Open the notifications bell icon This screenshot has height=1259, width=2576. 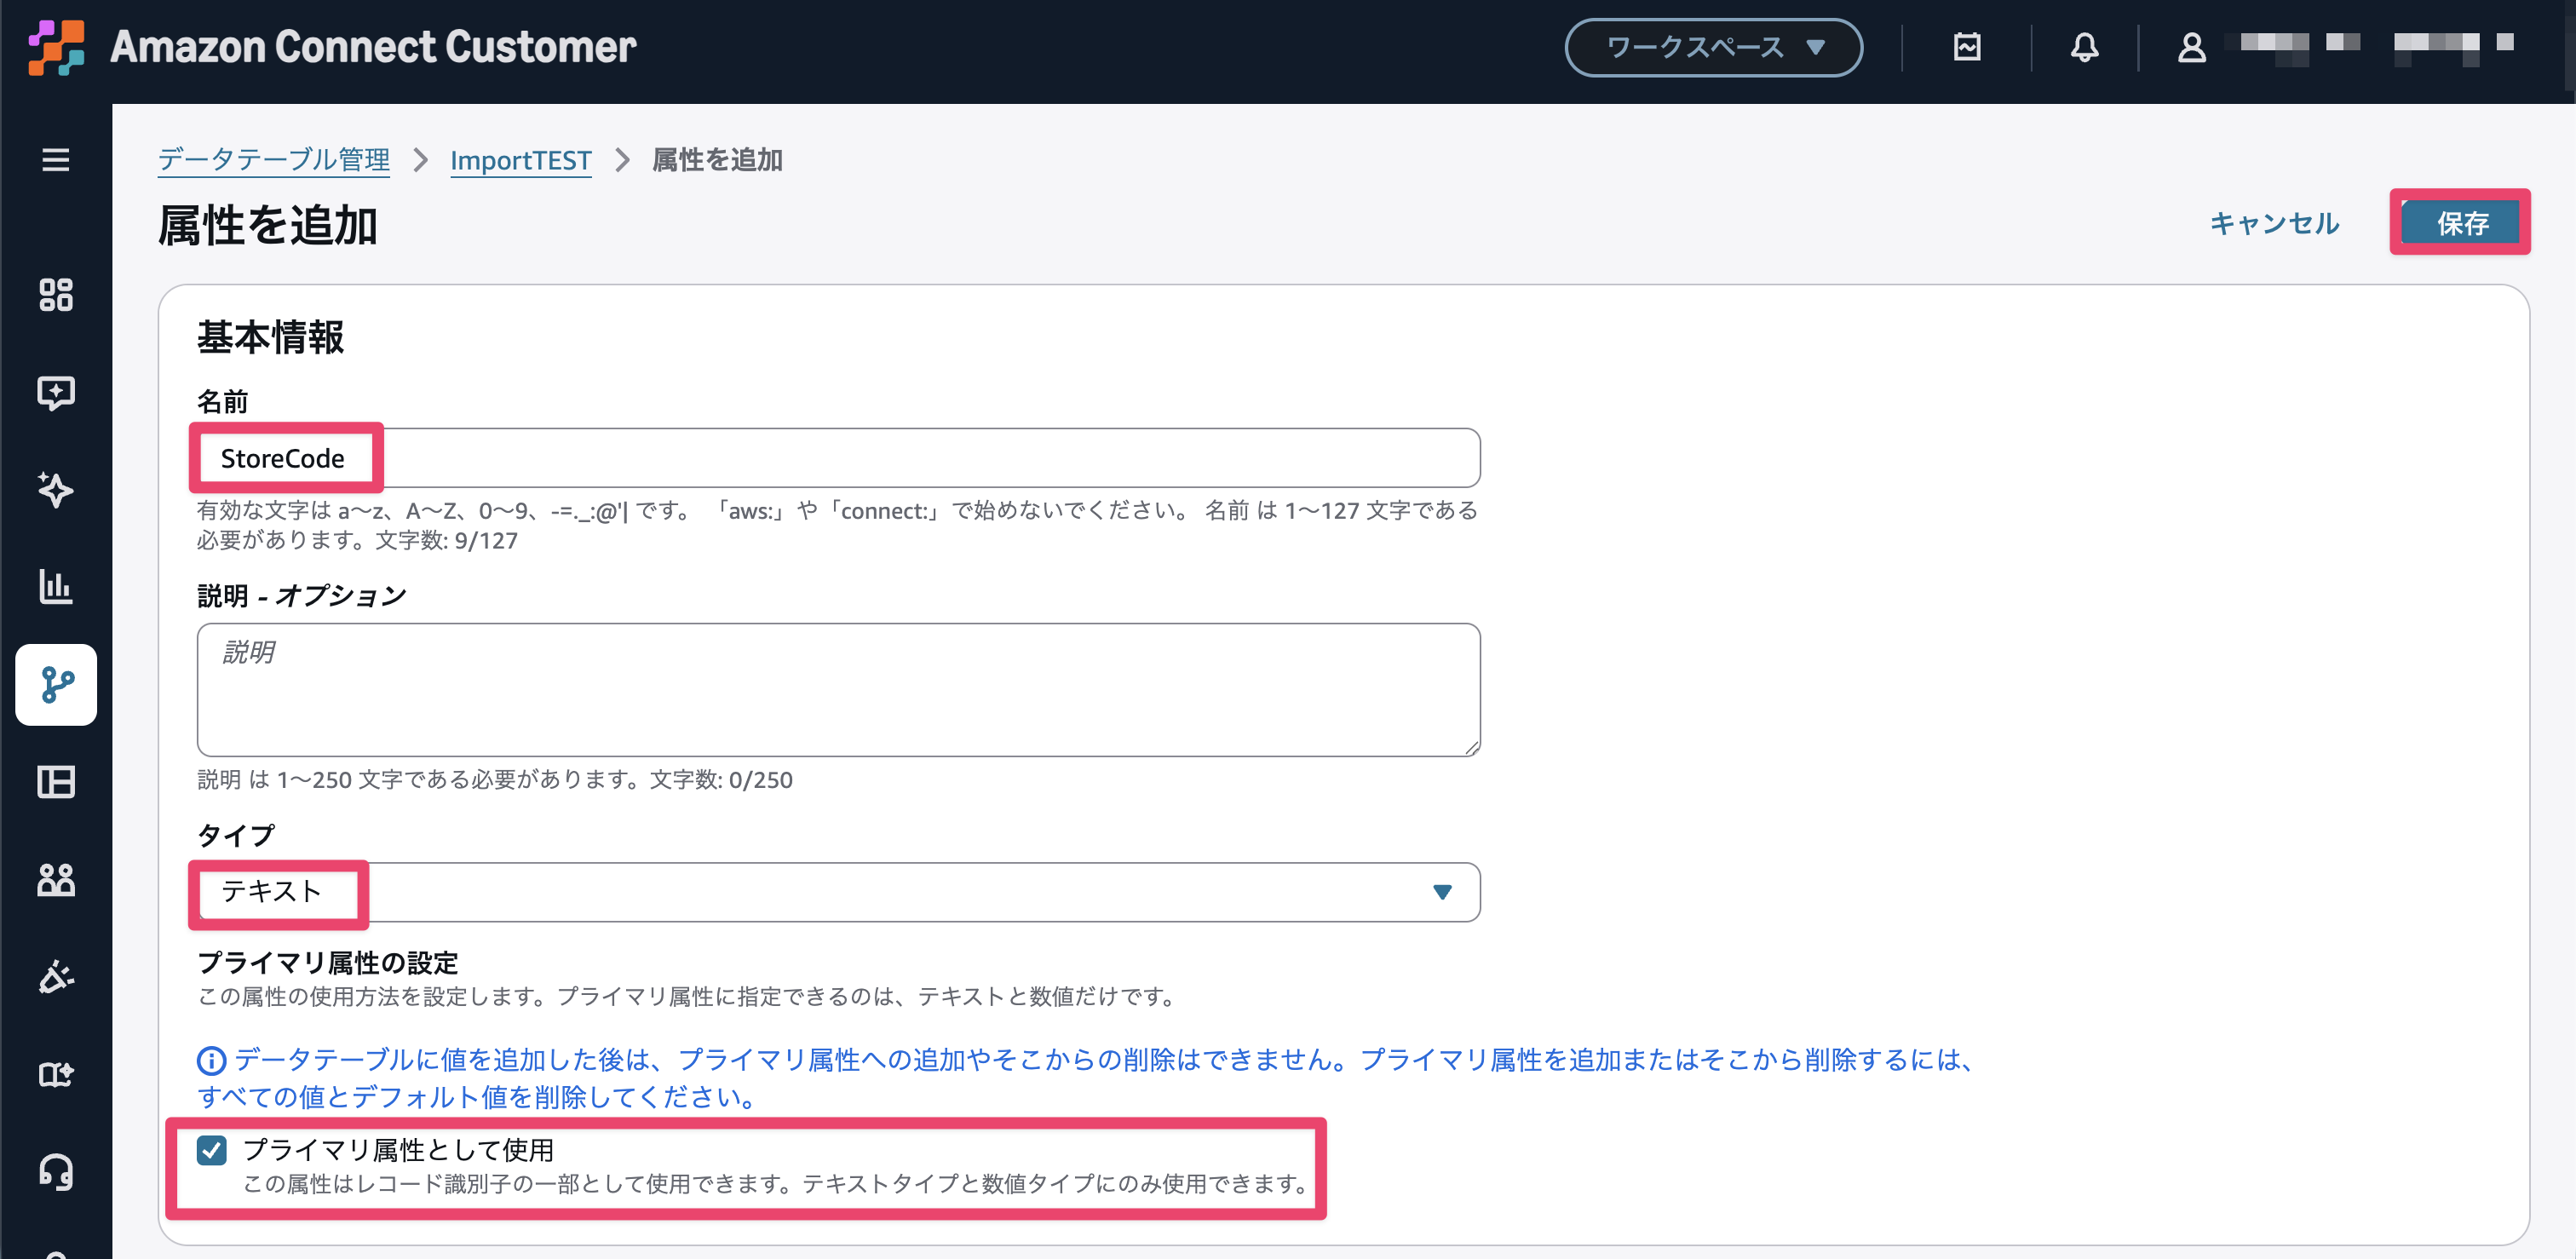[x=2084, y=47]
